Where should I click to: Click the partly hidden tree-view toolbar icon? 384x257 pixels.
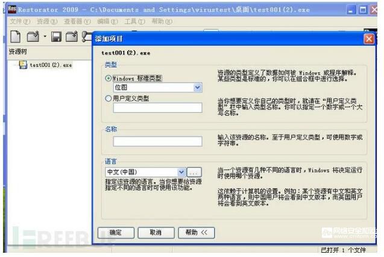point(87,37)
